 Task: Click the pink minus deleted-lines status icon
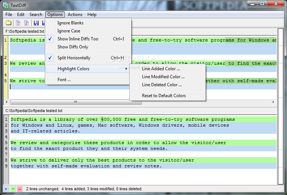coord(20,189)
